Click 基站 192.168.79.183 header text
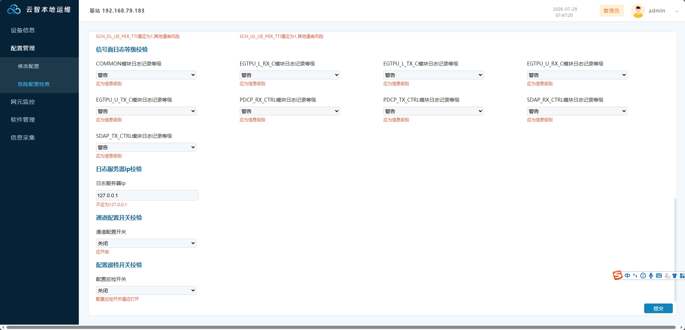 coord(117,11)
